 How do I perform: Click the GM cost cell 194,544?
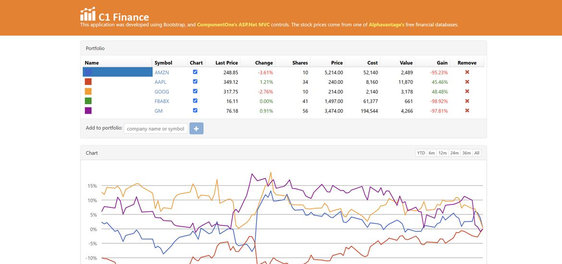(369, 111)
